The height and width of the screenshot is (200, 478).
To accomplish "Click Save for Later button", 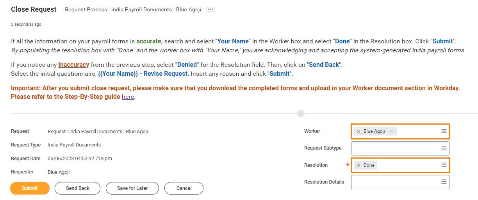I will point(132,188).
